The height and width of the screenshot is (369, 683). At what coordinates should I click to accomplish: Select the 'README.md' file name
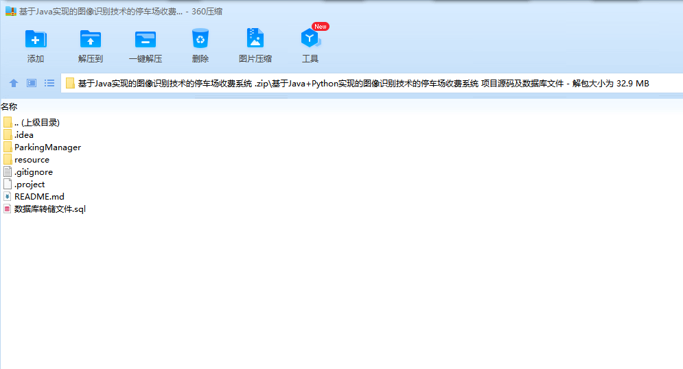(39, 197)
